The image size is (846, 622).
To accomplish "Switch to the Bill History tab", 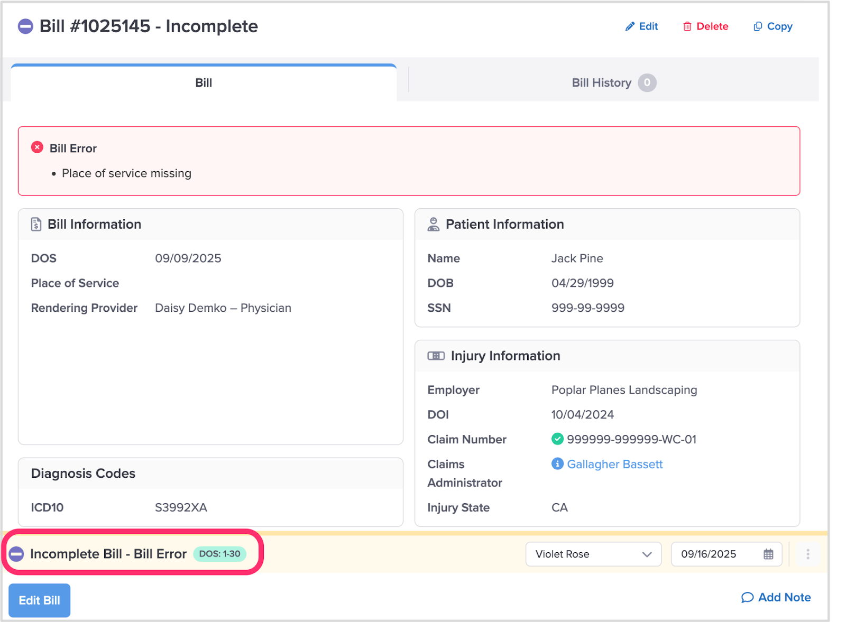I will click(x=602, y=83).
